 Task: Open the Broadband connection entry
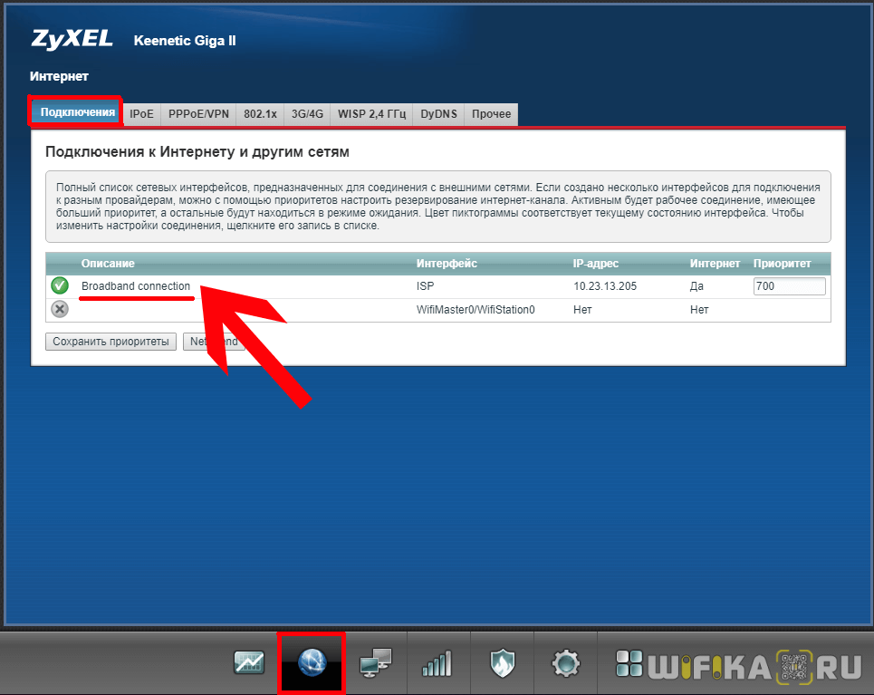point(136,286)
